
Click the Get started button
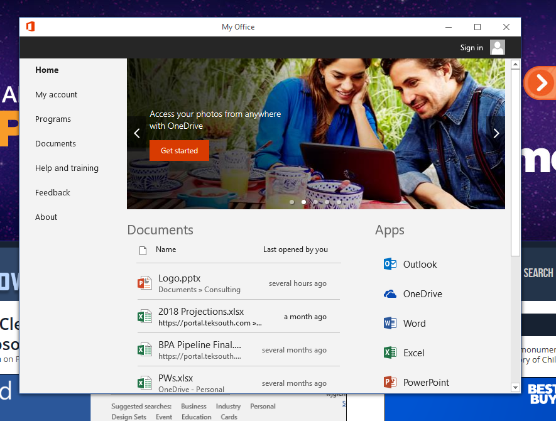click(x=179, y=150)
